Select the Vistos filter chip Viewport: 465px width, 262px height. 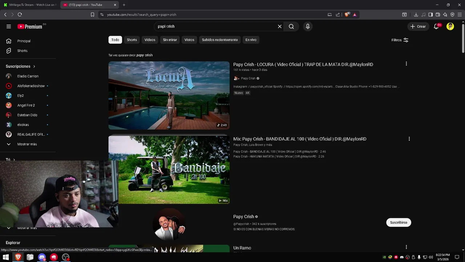(x=189, y=40)
